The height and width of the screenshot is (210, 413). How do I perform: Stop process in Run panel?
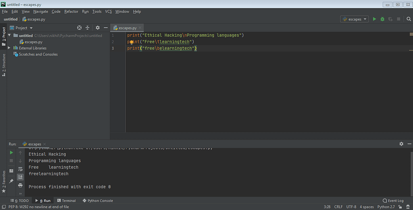11,160
